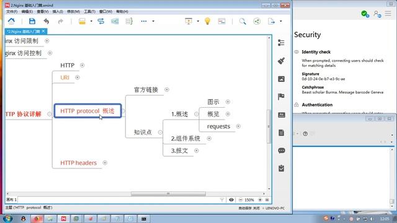
Task: Go to the XMind Home icon
Action: pyautogui.click(x=11, y=21)
